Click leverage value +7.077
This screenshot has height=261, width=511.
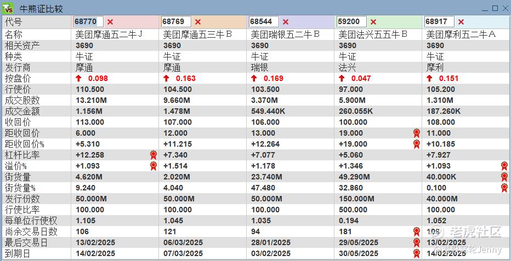point(263,155)
